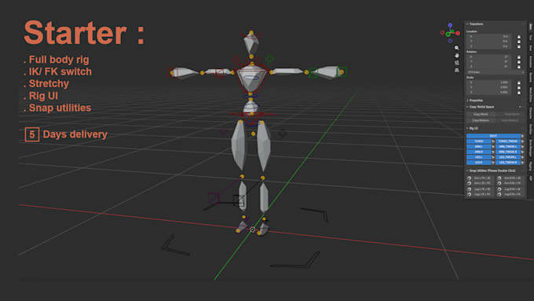The width and height of the screenshot is (534, 301).
Task: Toggle the Location Z lock
Action: pyautogui.click(x=518, y=46)
